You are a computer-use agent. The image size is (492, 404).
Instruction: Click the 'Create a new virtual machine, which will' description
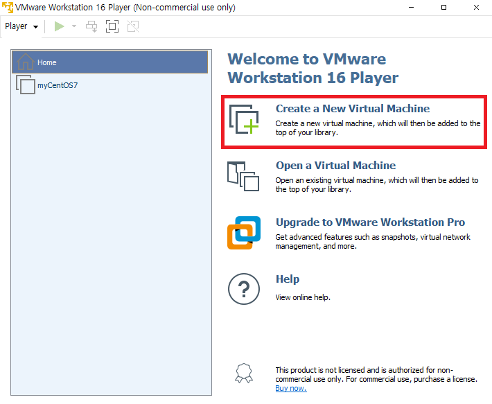(x=378, y=128)
